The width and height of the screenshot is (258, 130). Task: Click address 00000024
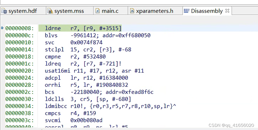tap(19, 78)
